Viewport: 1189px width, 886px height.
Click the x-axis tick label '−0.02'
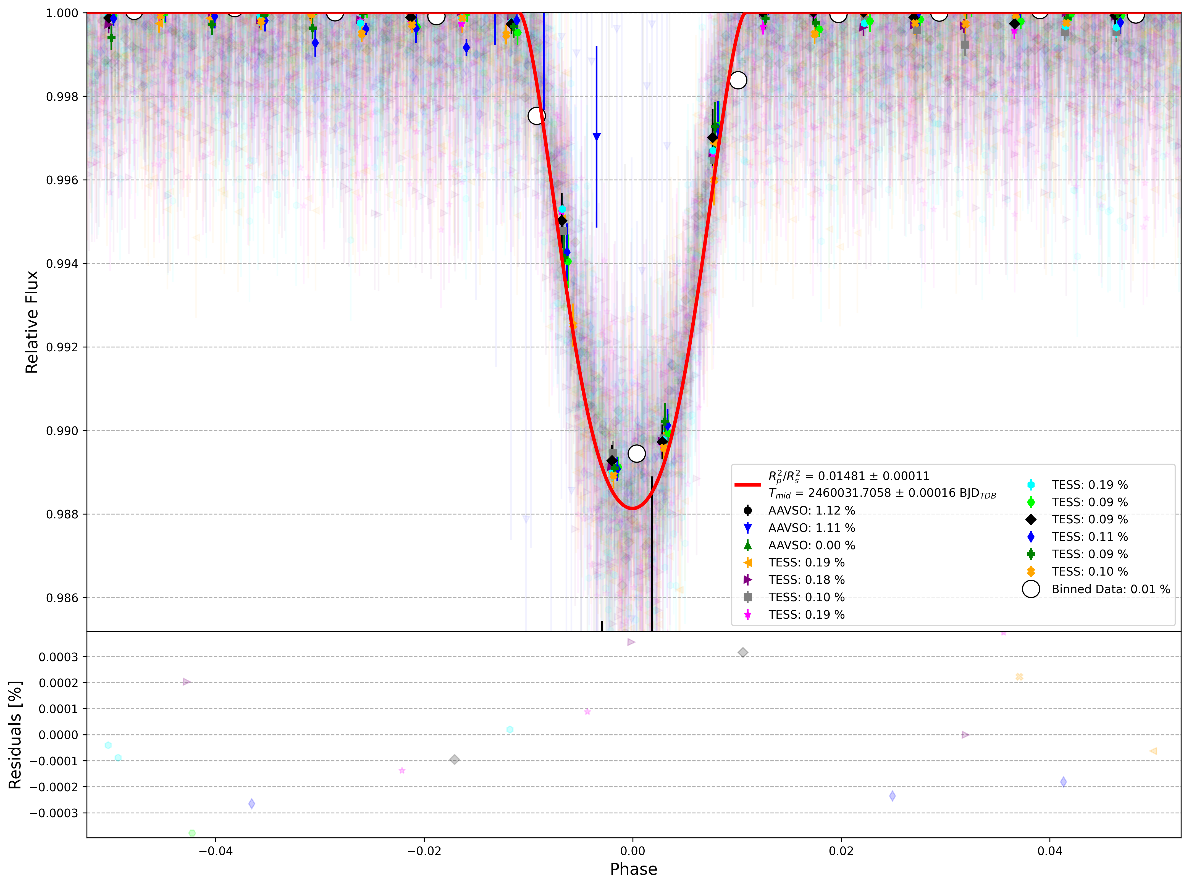click(424, 851)
